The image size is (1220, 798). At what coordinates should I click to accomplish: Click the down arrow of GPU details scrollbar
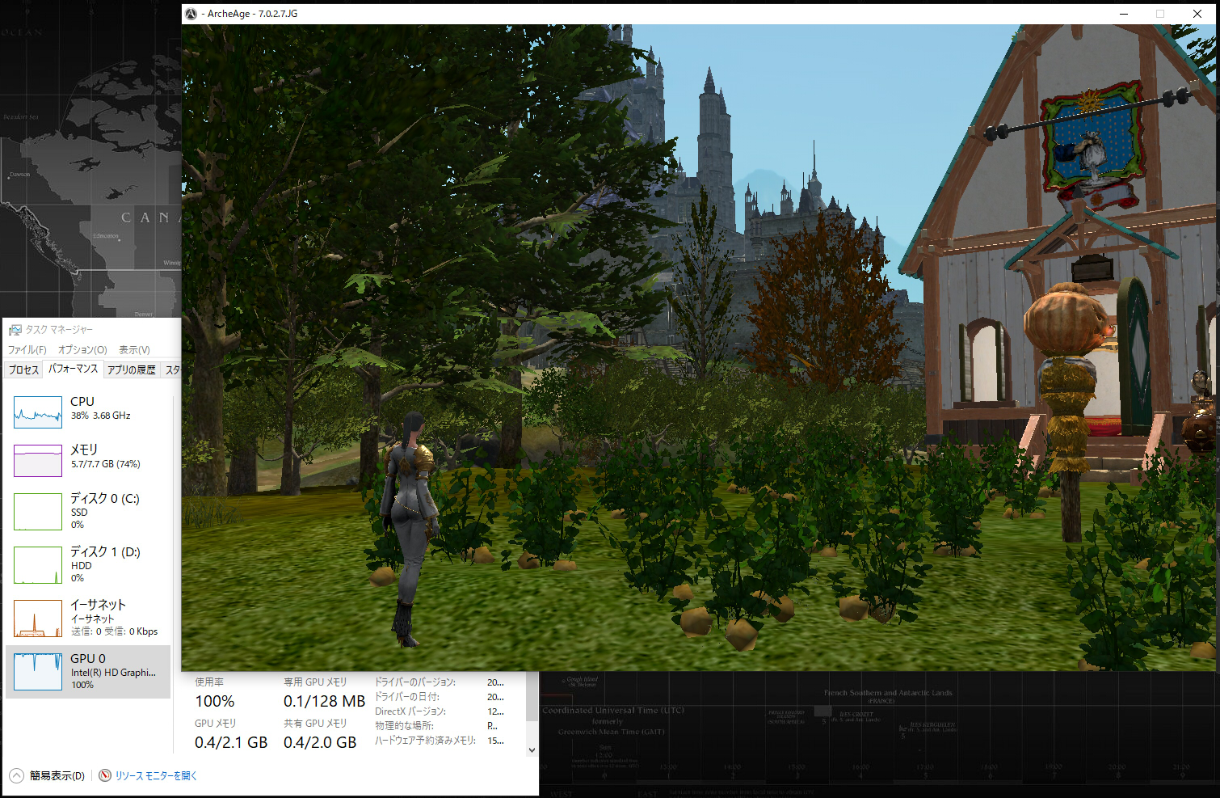[532, 749]
